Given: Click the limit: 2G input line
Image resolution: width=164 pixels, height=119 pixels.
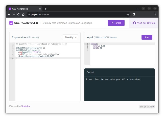Looking at the screenshot, I should (x=97, y=48).
